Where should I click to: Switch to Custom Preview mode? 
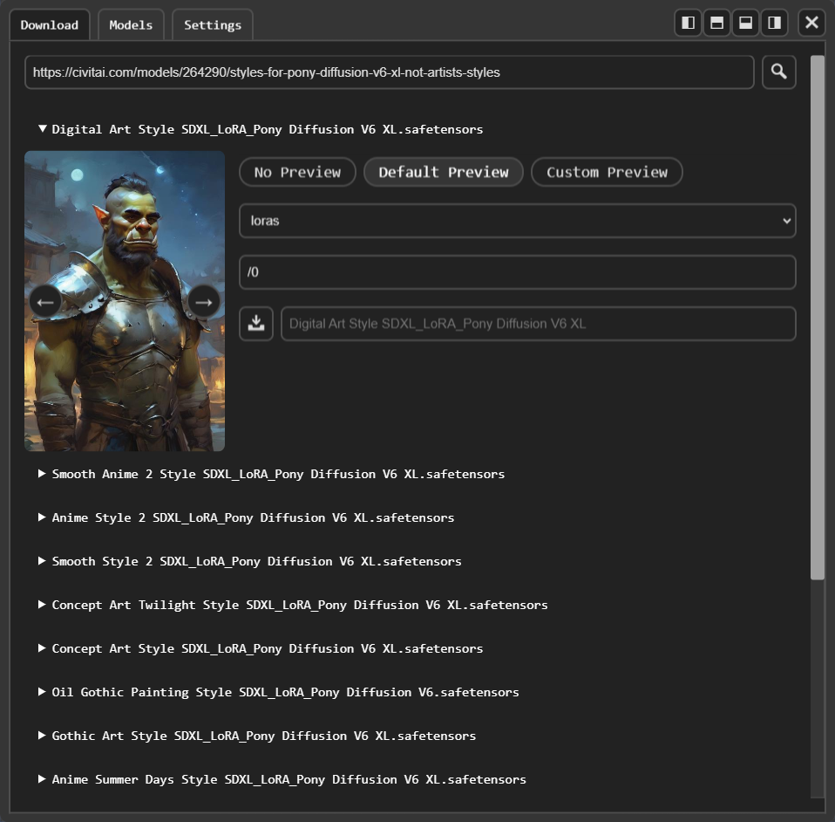(x=607, y=172)
